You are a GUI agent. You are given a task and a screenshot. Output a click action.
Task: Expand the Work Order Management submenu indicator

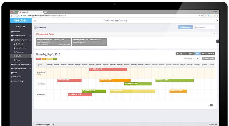[x=30, y=64]
